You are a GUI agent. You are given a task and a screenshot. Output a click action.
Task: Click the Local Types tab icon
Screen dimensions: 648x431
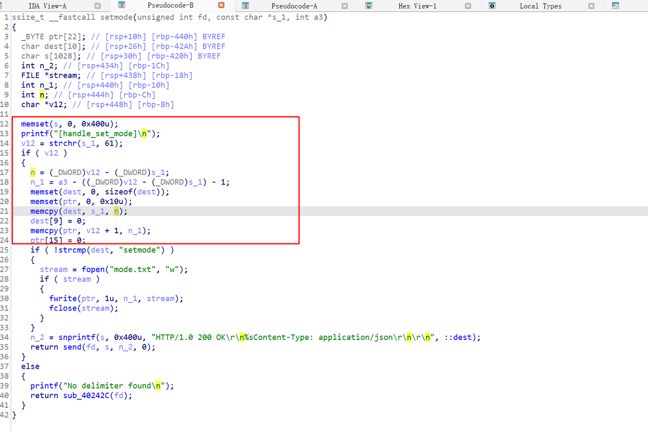(x=492, y=6)
